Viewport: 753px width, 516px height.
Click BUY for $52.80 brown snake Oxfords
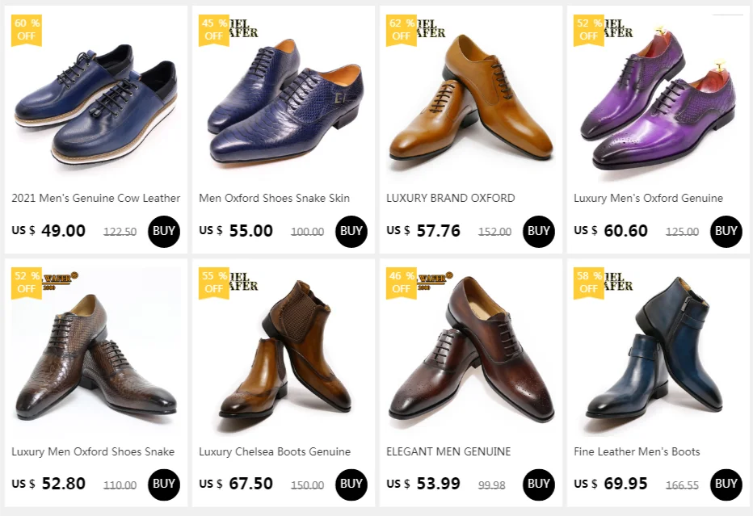tap(163, 485)
